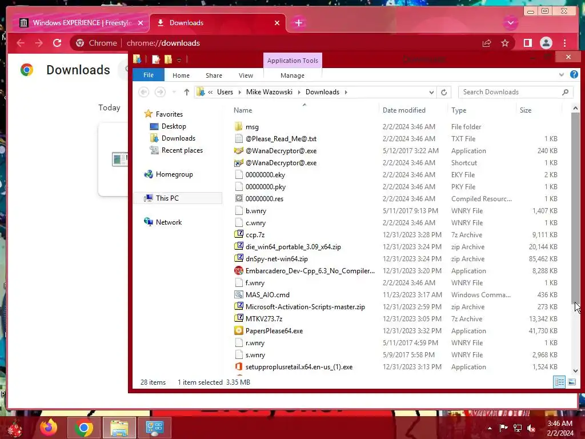585x439 pixels.
Task: Click the New folder quick access icon
Action: point(169,59)
